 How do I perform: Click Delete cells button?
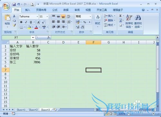tap(109, 20)
